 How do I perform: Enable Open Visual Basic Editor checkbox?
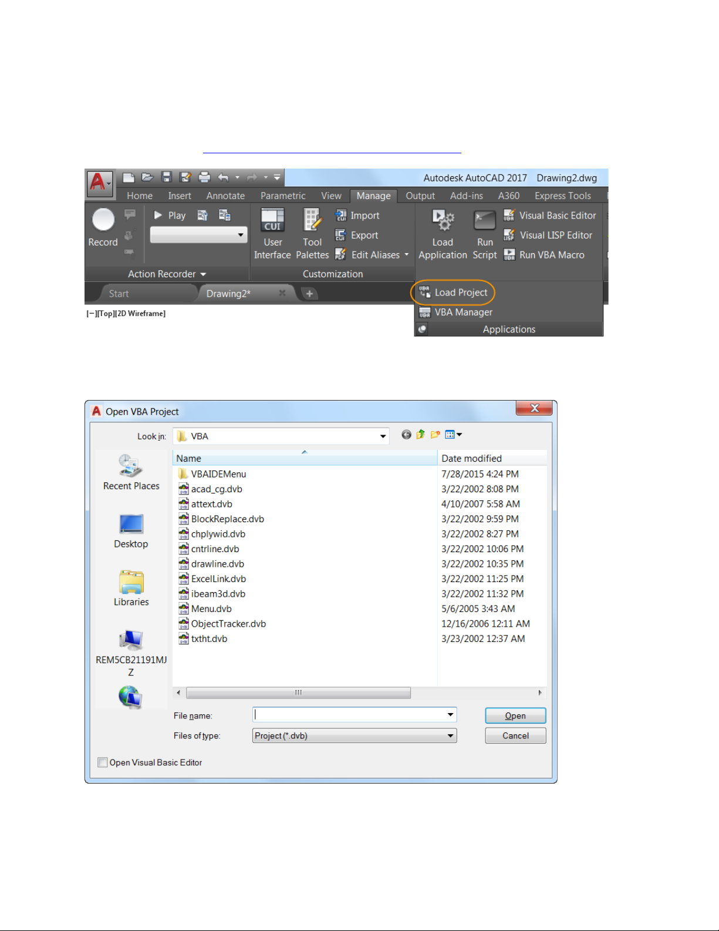[103, 762]
